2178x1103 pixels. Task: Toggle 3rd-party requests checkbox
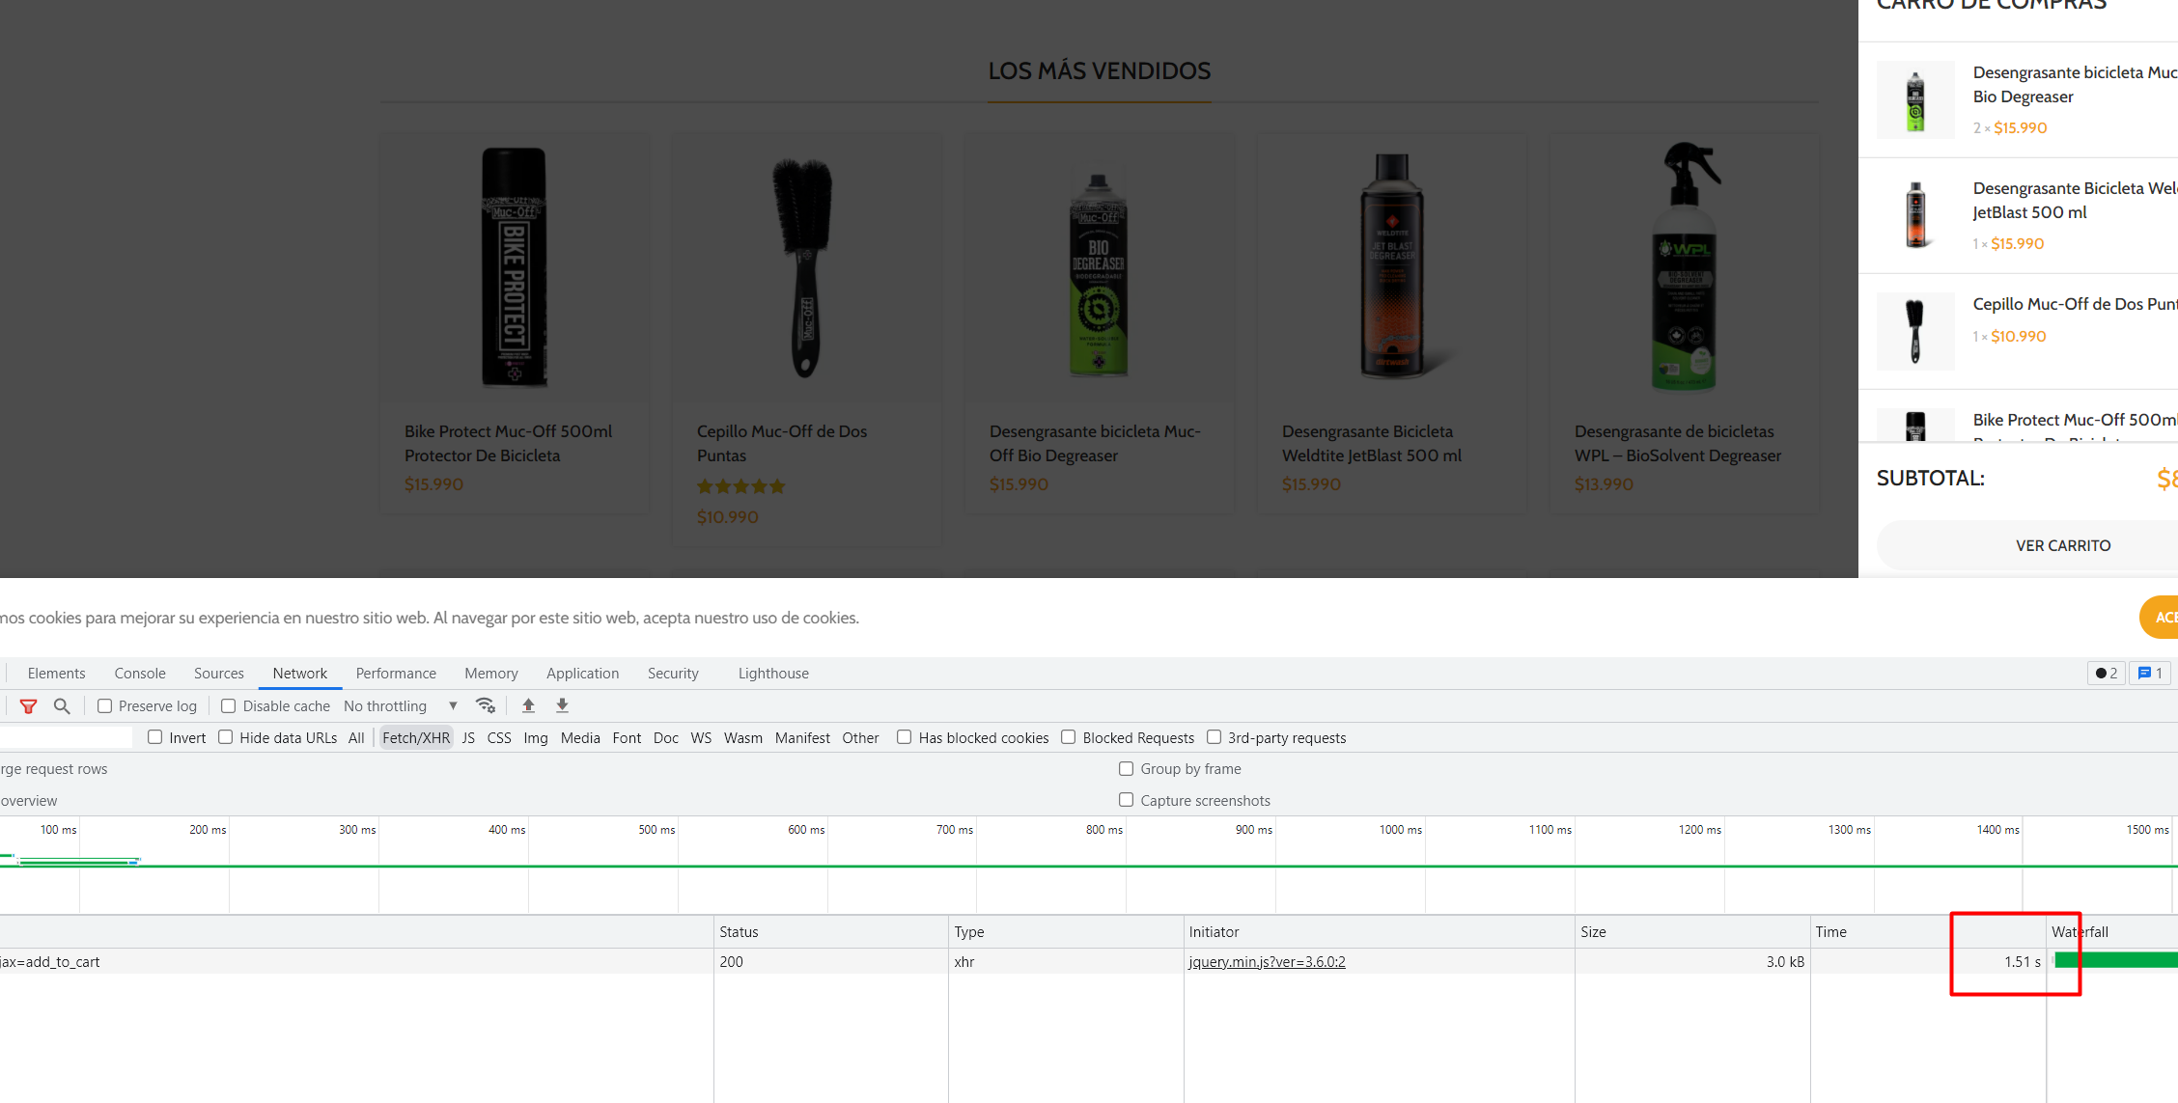(1214, 737)
